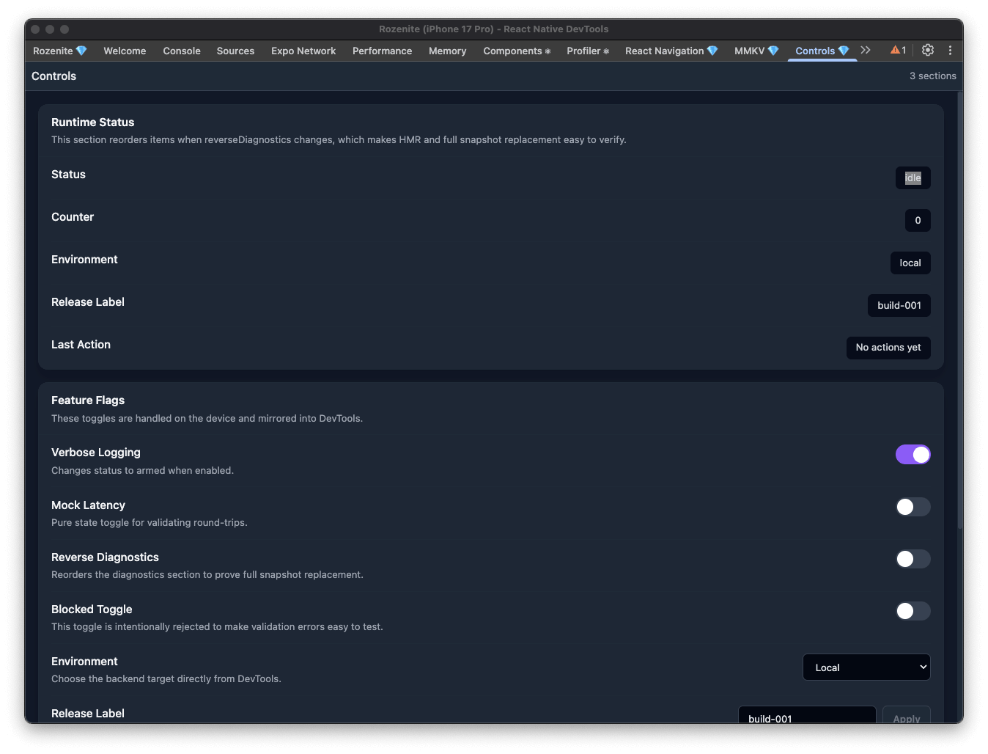Open the Expo Network tab

click(x=303, y=51)
